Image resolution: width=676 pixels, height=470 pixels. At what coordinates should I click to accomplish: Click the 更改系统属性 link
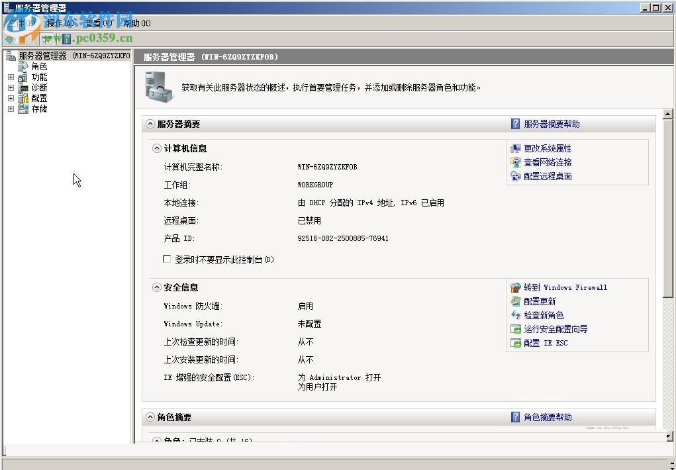click(546, 148)
